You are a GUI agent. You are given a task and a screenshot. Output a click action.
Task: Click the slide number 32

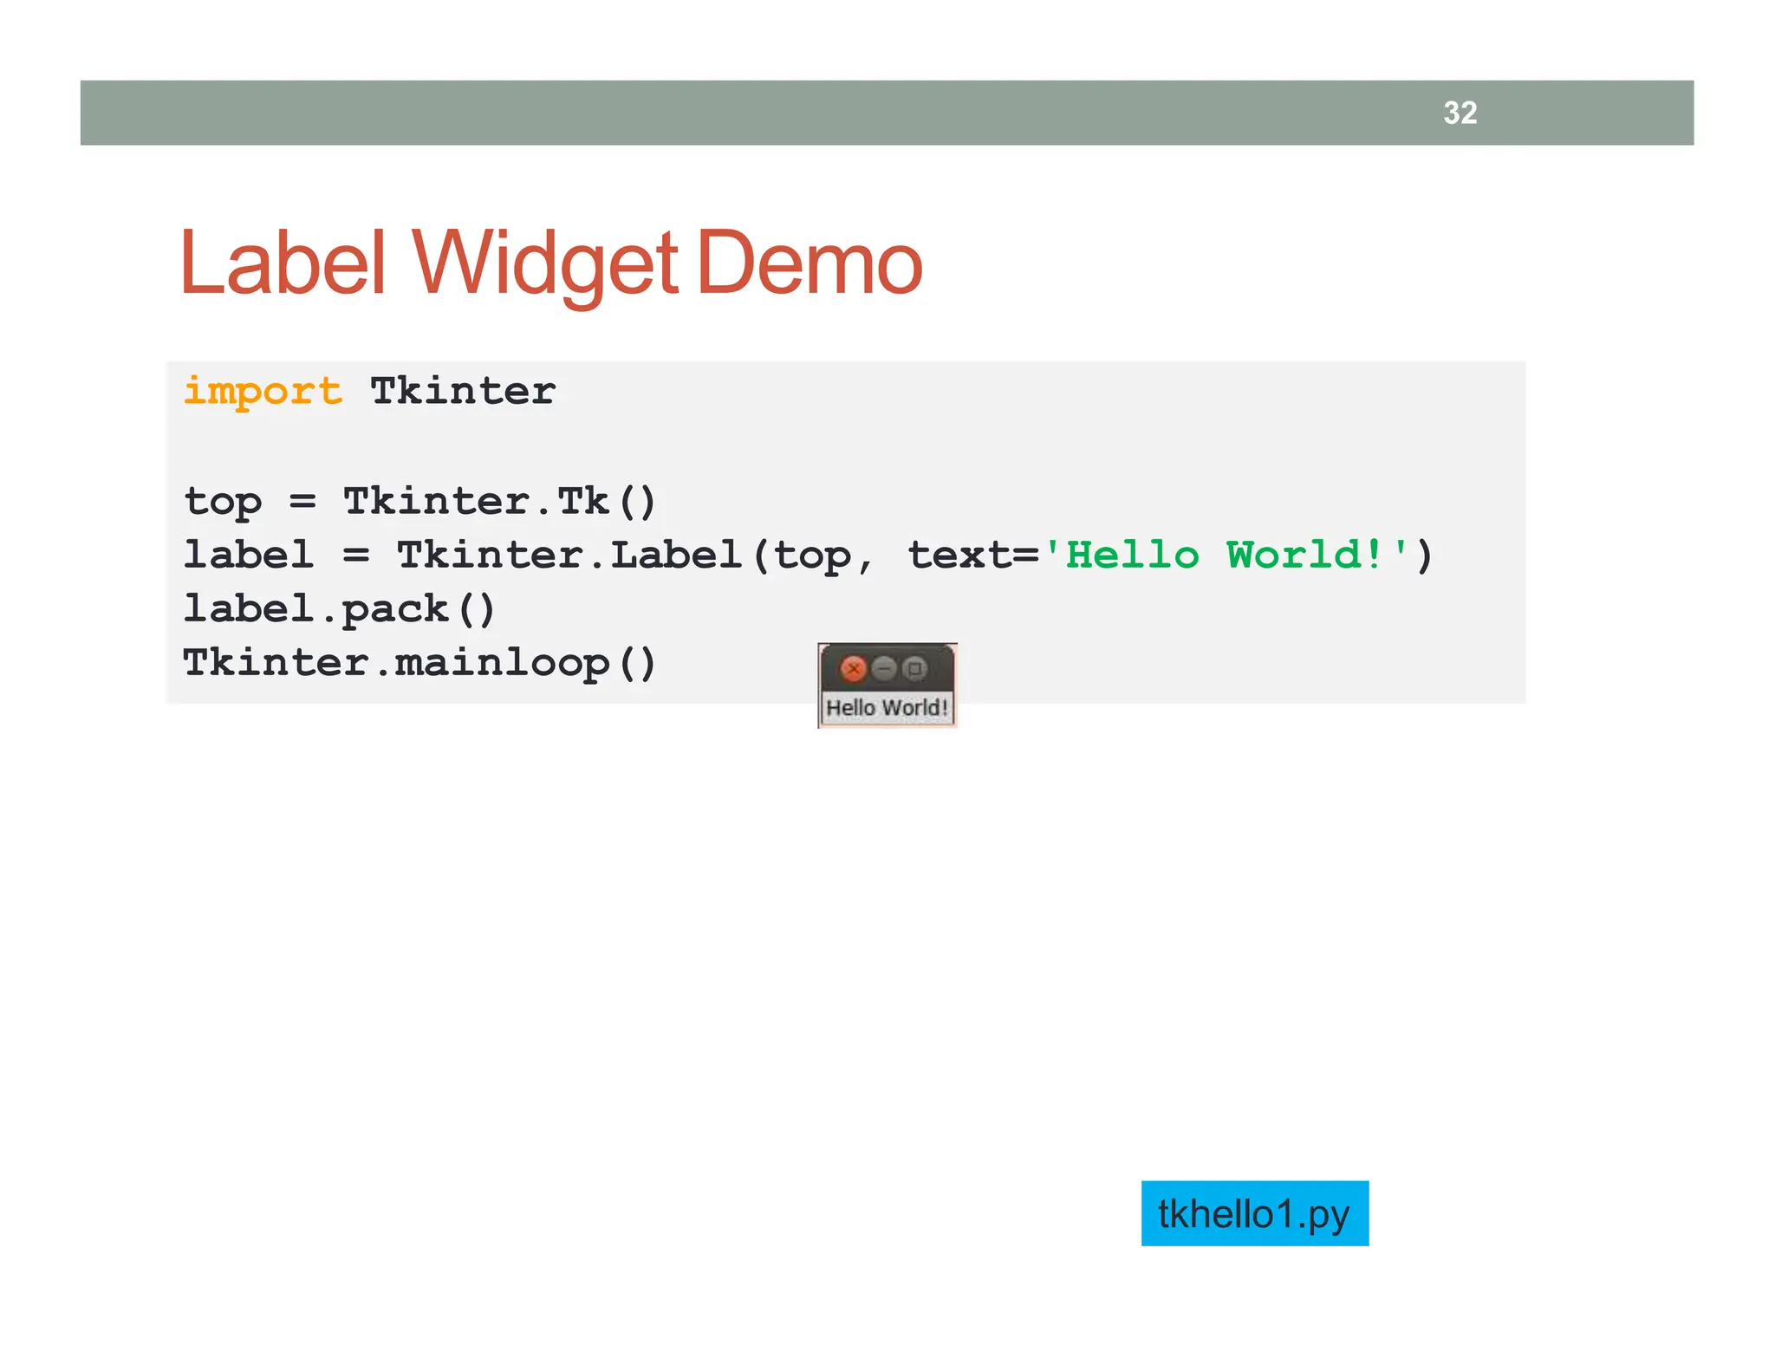[x=1460, y=113]
